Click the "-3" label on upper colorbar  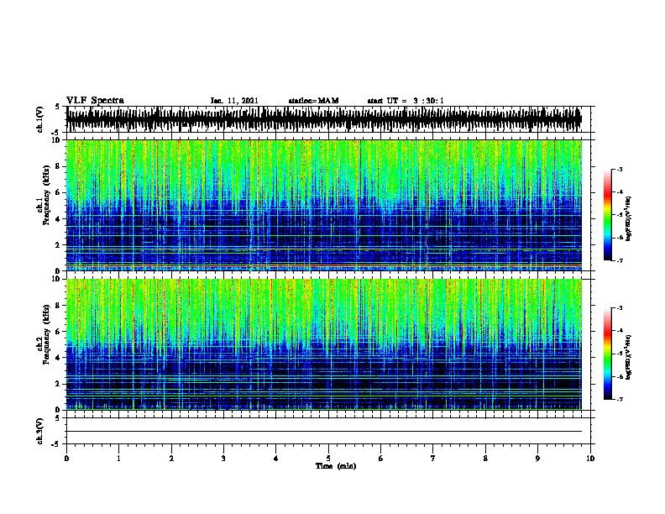point(619,169)
